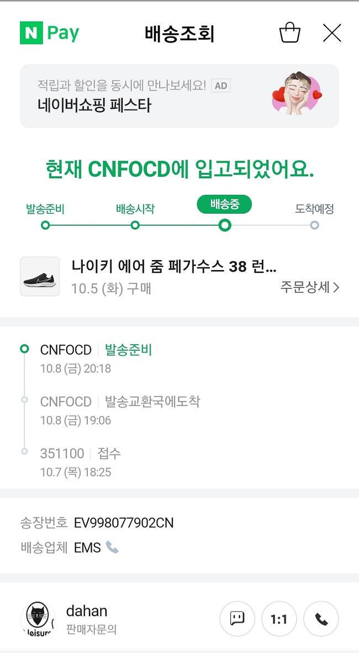The image size is (359, 656).
Task: Open chat message with seller dahan
Action: pyautogui.click(x=237, y=619)
